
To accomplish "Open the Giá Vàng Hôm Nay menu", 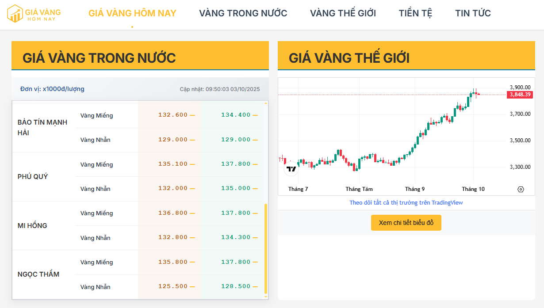I will coord(132,13).
